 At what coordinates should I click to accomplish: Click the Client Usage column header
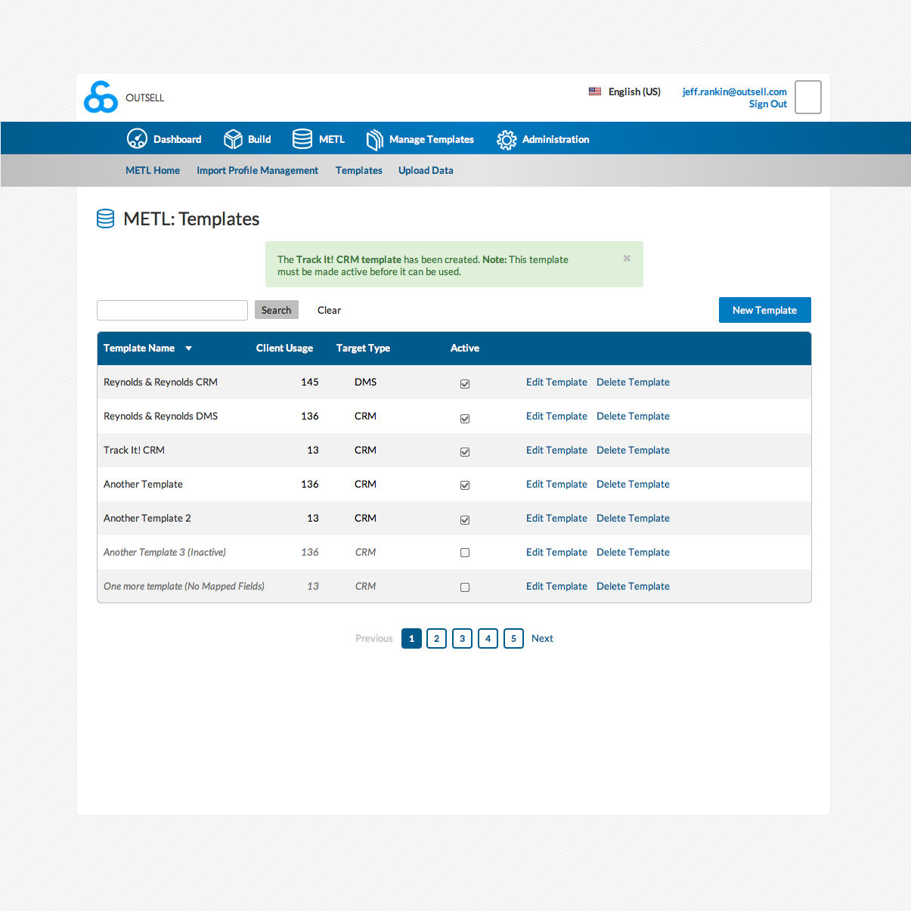point(284,349)
